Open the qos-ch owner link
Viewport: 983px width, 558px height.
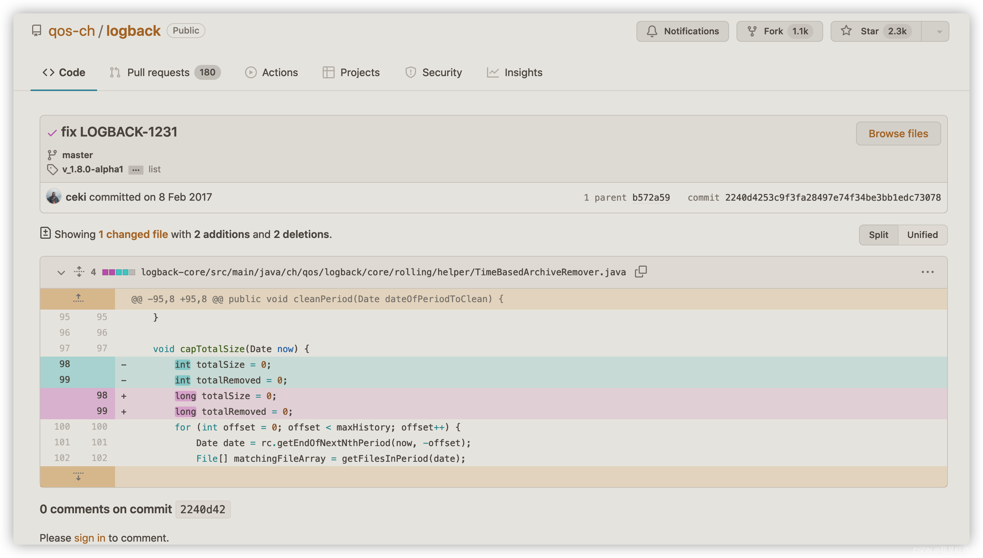point(71,31)
